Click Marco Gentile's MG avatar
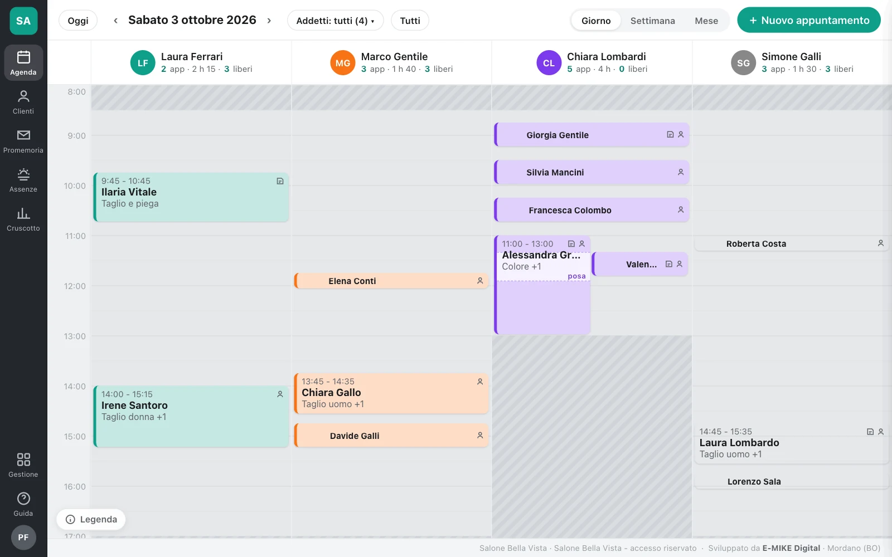This screenshot has height=557, width=892. 343,63
